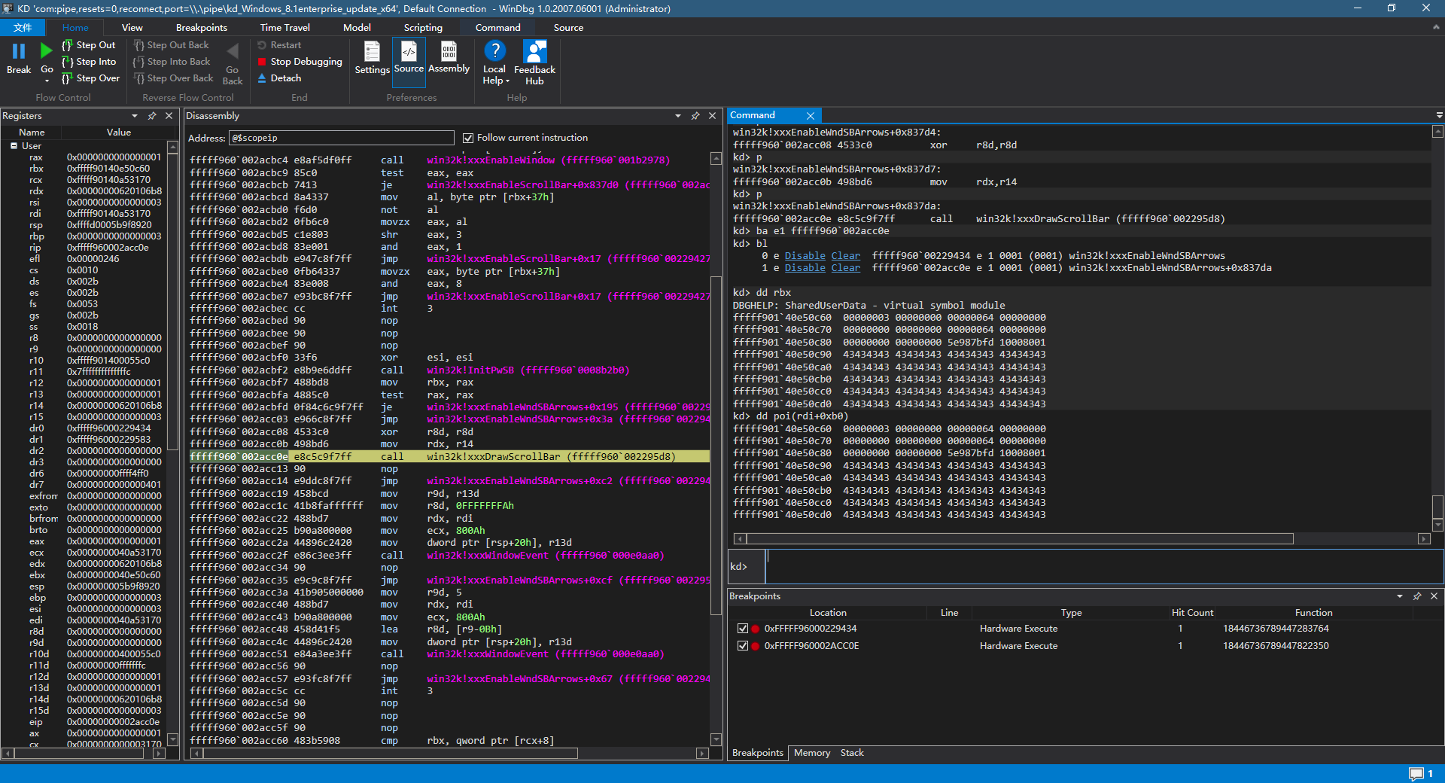Switch to the View ribbon tab
1445x783 pixels.
132,27
